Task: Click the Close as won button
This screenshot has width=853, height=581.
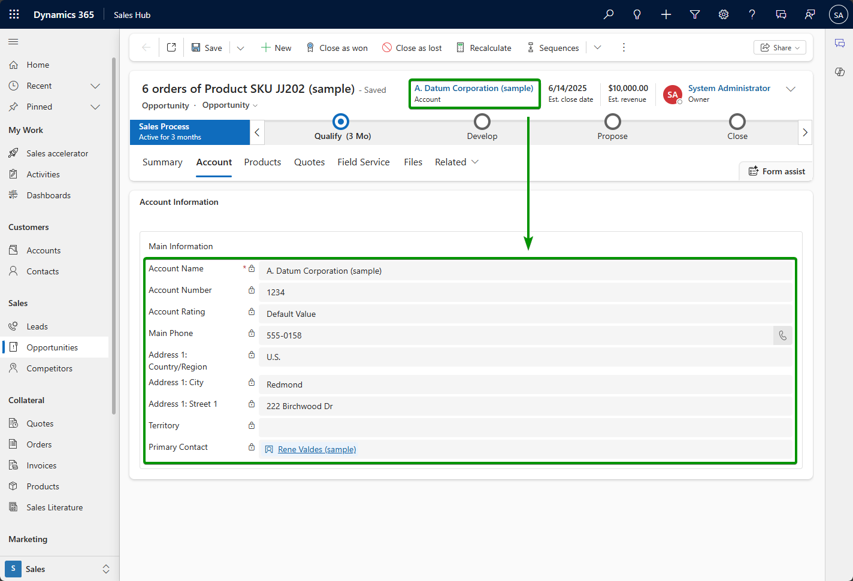Action: pos(337,48)
